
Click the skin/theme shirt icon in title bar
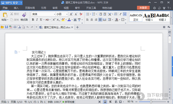[164, 8]
